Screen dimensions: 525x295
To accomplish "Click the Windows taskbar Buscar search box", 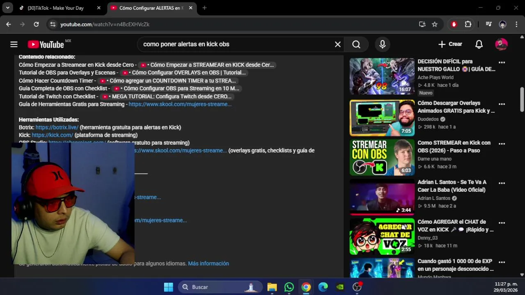I will 220,287.
